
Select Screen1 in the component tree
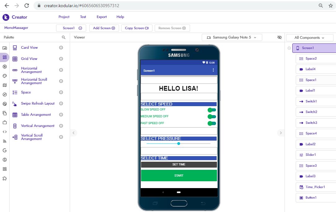click(314, 48)
